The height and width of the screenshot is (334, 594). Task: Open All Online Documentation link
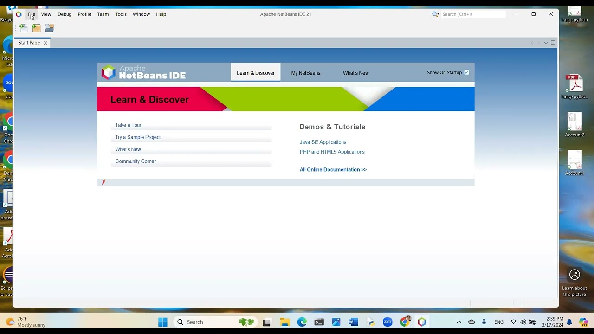(x=333, y=170)
